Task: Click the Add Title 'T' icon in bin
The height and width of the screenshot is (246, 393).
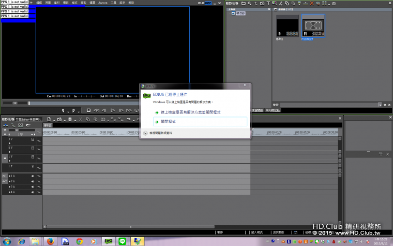Action: [x=268, y=3]
